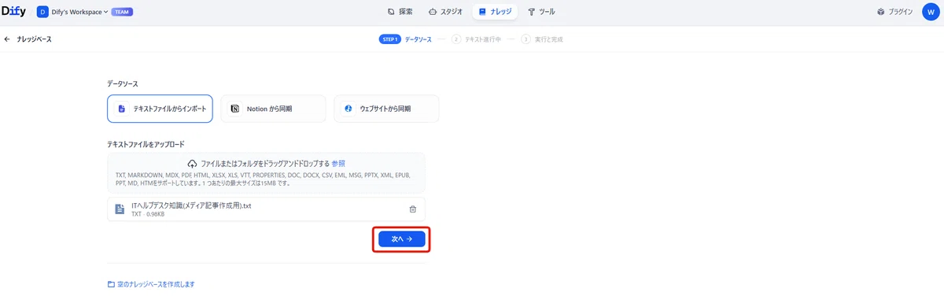Select the ナレッジ tab
The image size is (944, 296).
click(x=495, y=12)
